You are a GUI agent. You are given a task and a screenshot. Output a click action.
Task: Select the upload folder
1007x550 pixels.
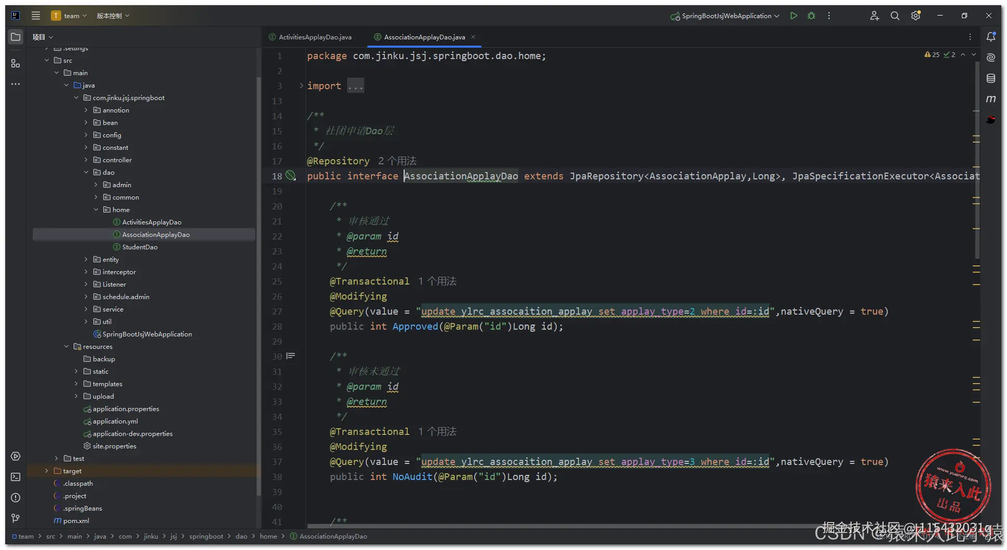click(99, 396)
